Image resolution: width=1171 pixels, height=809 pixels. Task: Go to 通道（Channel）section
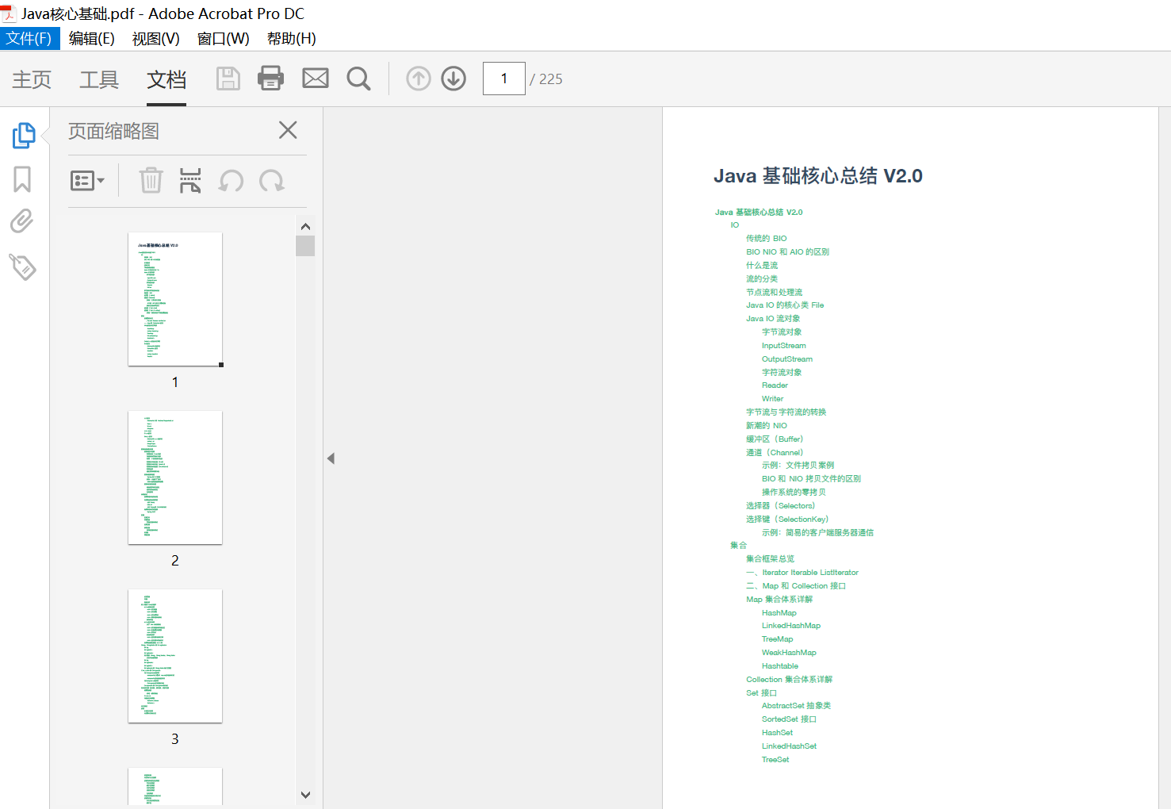[x=775, y=452]
